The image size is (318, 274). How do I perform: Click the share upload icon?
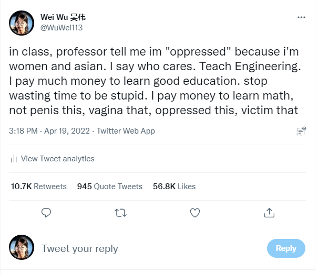[269, 212]
